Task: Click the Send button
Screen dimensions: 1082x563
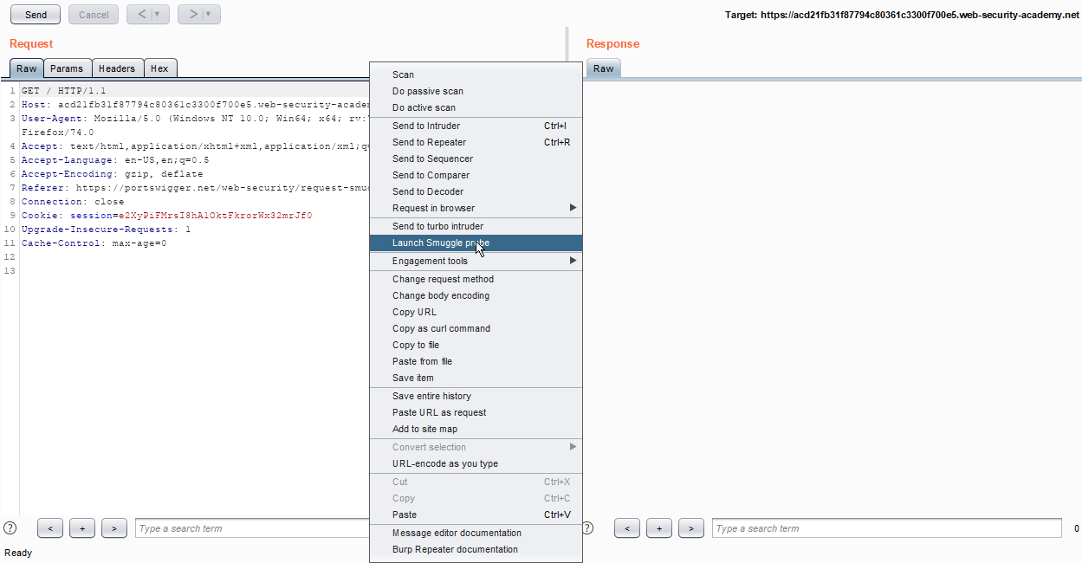Action: point(36,15)
